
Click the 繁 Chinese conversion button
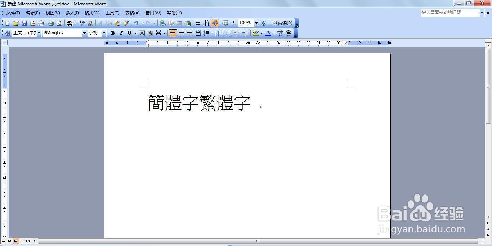coord(70,23)
